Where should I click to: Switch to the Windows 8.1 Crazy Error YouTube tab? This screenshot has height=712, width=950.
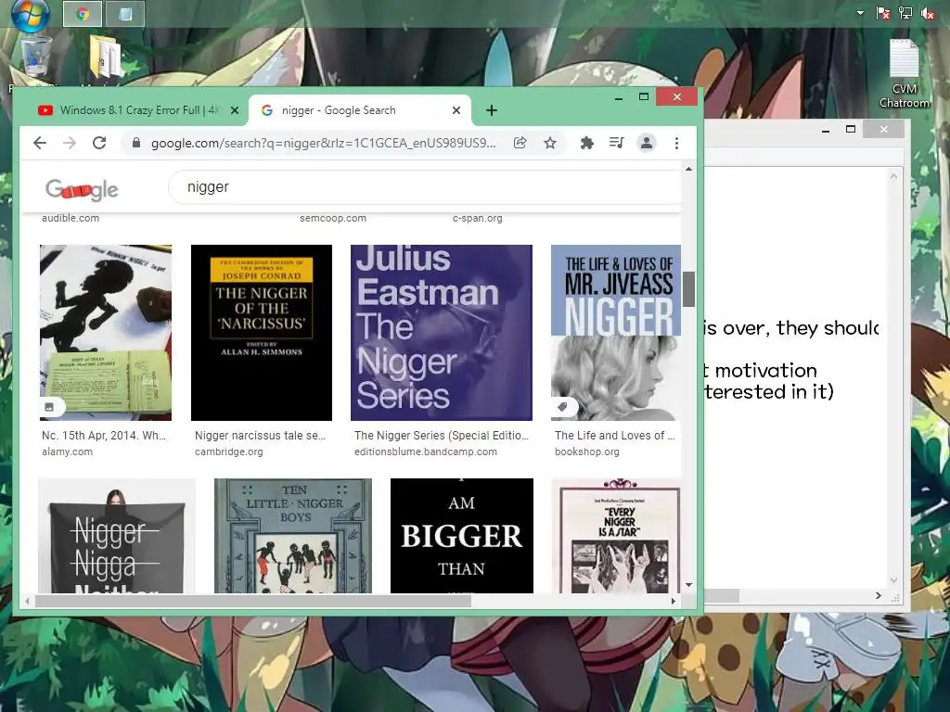tap(138, 110)
